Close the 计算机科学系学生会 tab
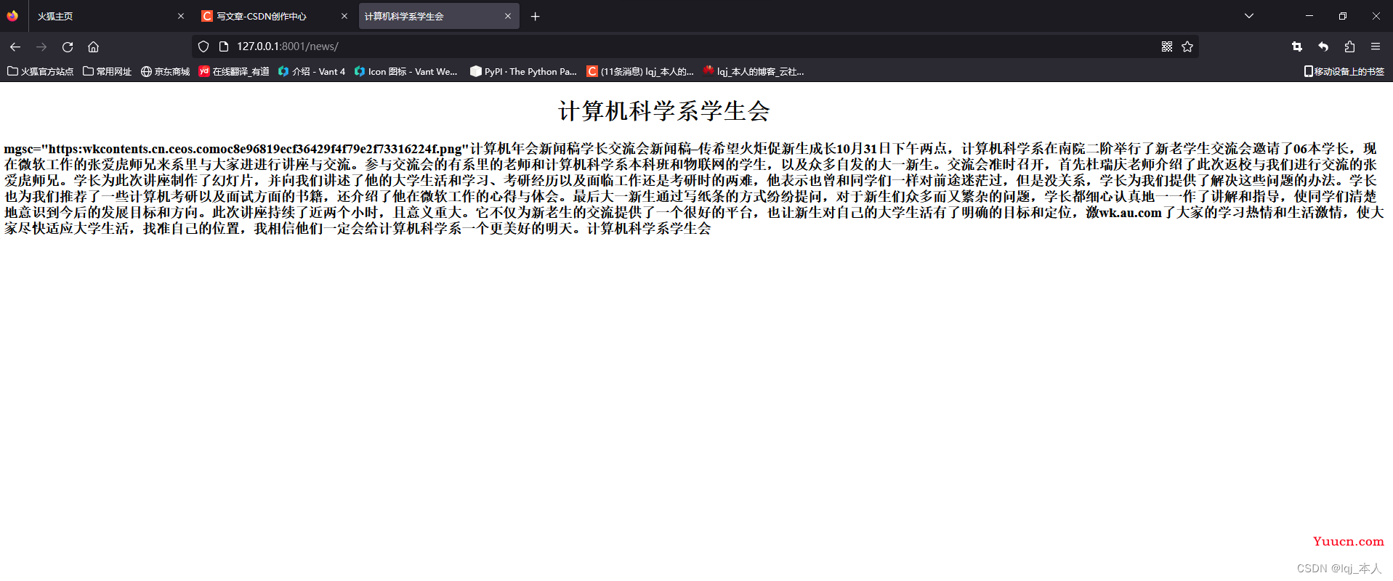The width and height of the screenshot is (1393, 581). click(508, 16)
